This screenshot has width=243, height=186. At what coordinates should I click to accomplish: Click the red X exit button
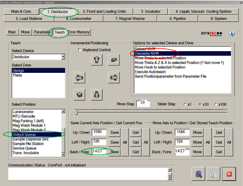pos(229,173)
